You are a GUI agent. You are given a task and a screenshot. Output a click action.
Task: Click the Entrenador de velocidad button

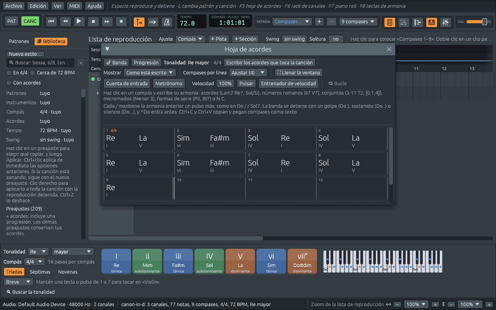coord(289,83)
